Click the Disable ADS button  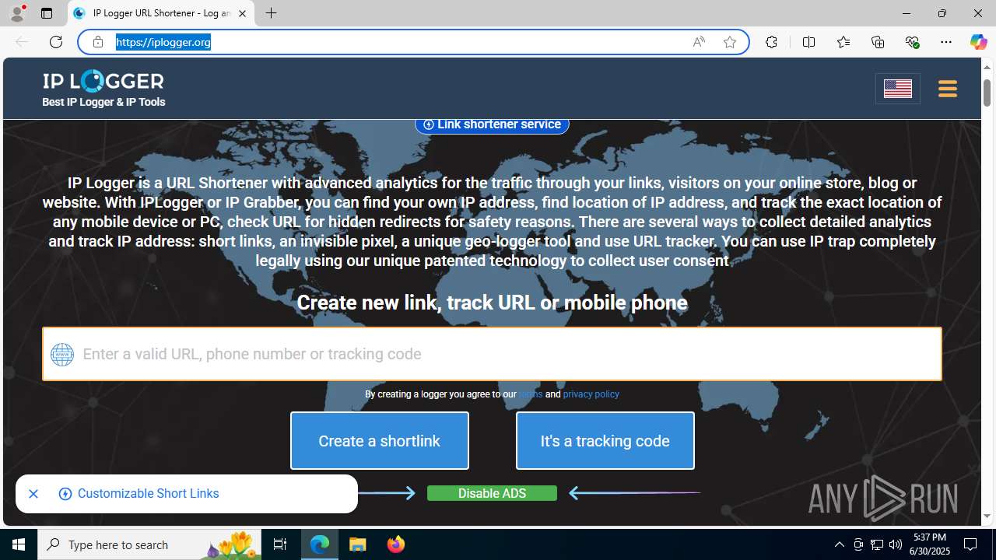click(x=492, y=493)
